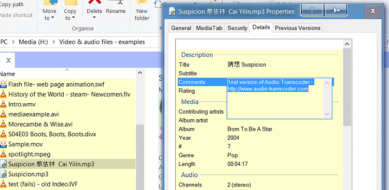Viewport: 389px width, 190px height.
Task: Select Suspicion Cai Yilin.mp3 file
Action: click(x=51, y=164)
